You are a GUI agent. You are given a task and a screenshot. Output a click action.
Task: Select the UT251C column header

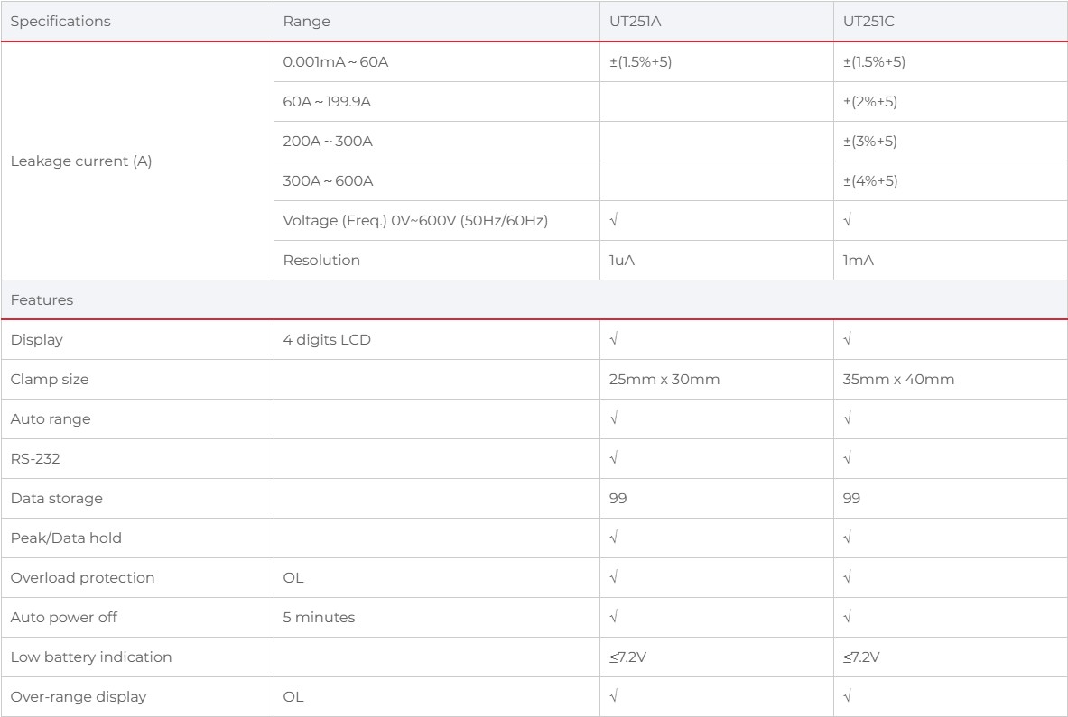[x=868, y=21]
